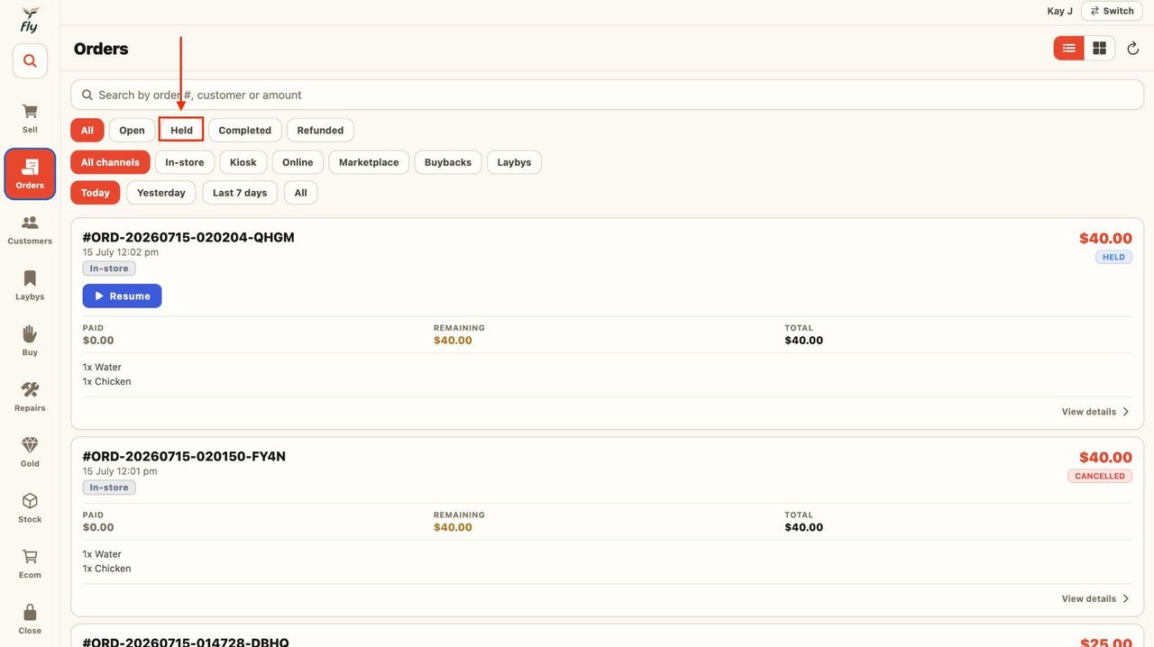The width and height of the screenshot is (1154, 647).
Task: Open the Customers section
Action: (x=30, y=230)
